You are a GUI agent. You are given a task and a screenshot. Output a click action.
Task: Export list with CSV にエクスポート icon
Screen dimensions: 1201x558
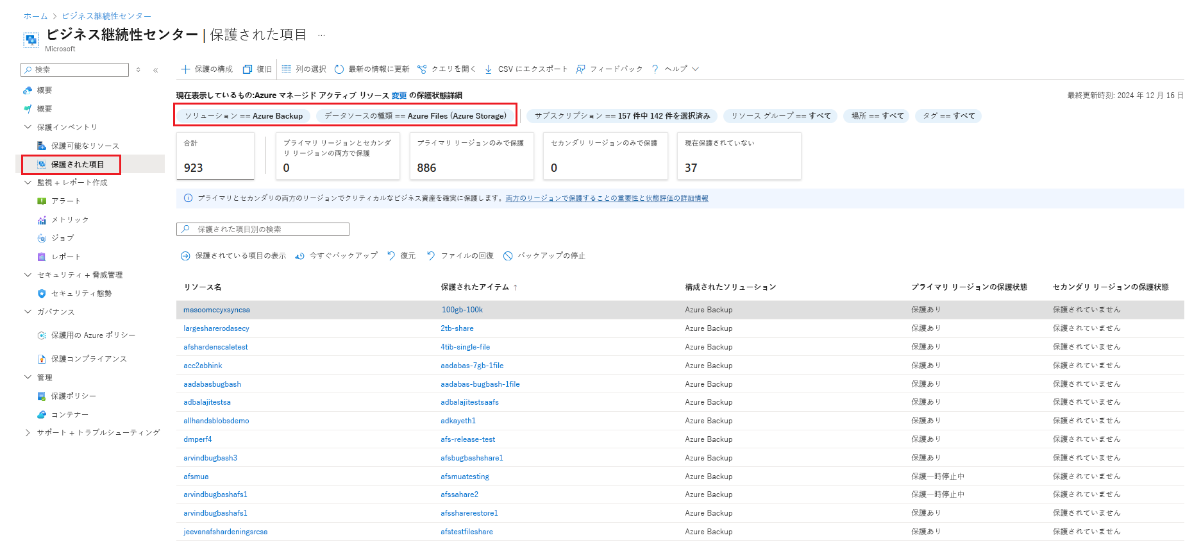(x=489, y=69)
